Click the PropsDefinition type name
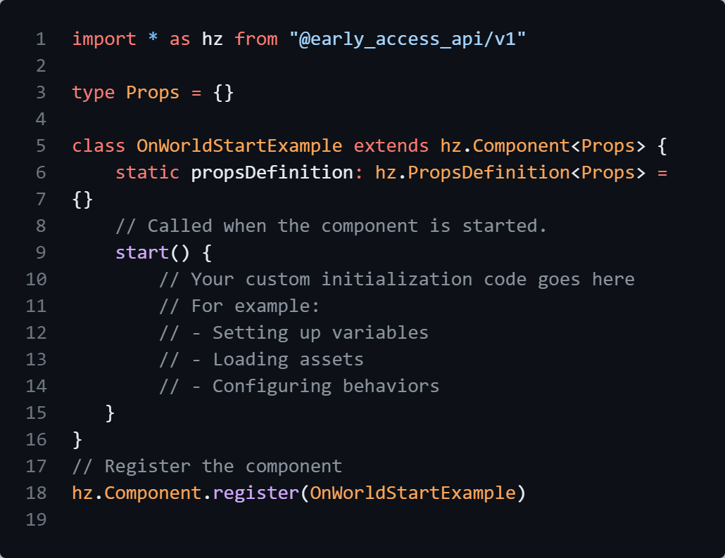The width and height of the screenshot is (725, 558). 477,172
